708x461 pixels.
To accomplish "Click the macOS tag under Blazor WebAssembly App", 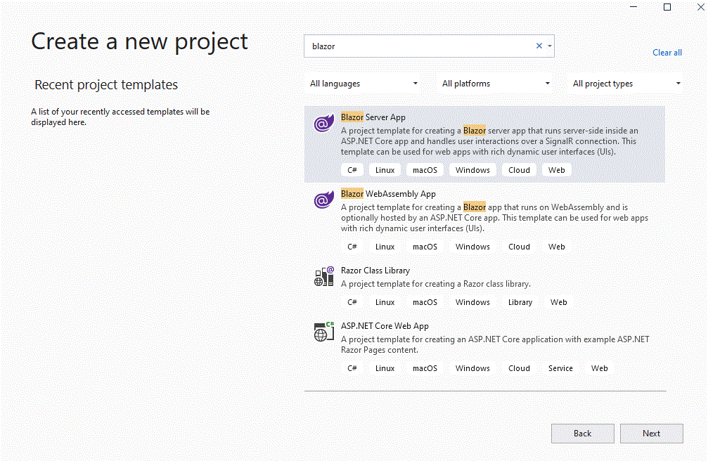I will point(425,247).
